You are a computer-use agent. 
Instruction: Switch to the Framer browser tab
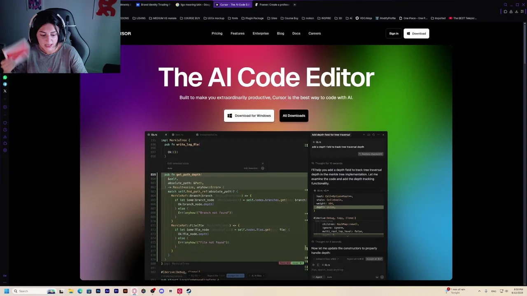coord(272,5)
